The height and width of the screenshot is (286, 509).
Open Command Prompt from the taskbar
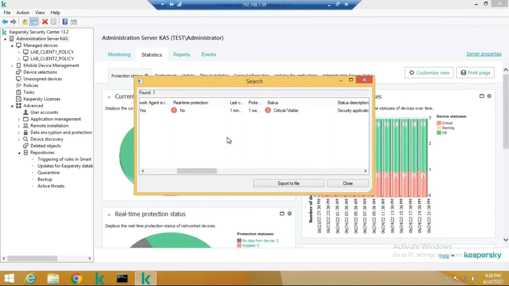click(122, 278)
